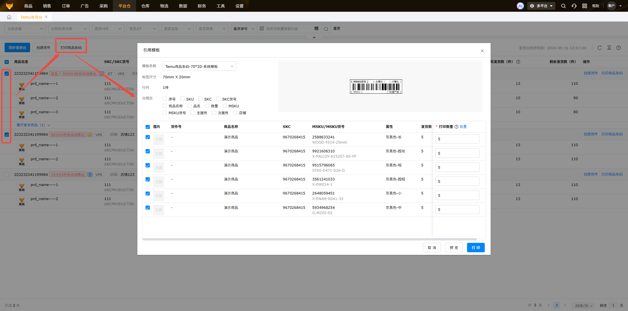Open the 多平台 platform switcher
Image resolution: width=628 pixels, height=311 pixels.
point(541,6)
